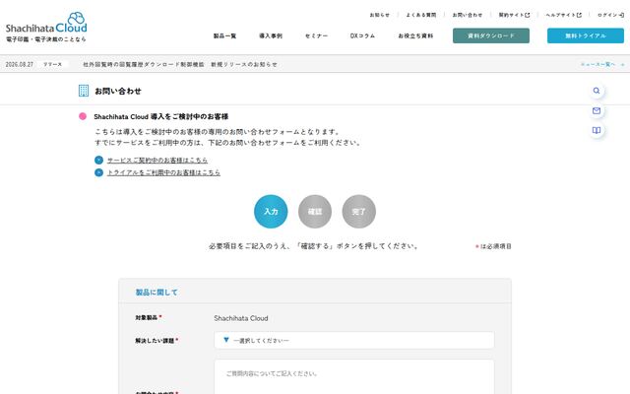Click the blue bullet icon beside サービスご契約中 link
This screenshot has height=394, width=630.
(98, 160)
